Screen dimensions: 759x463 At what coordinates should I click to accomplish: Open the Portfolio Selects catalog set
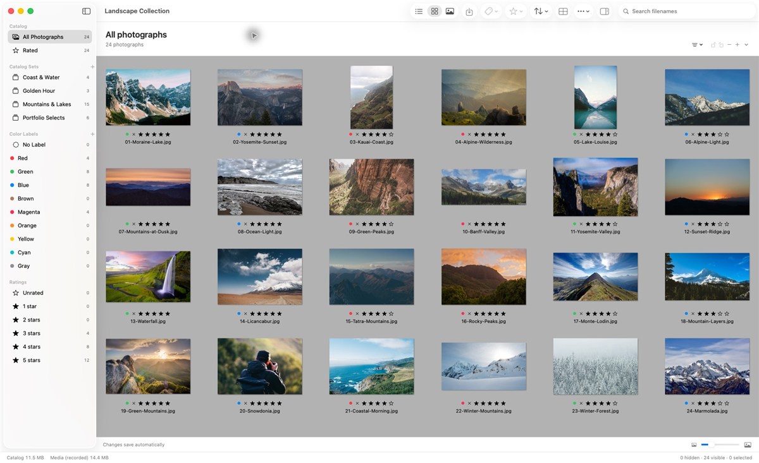(x=50, y=117)
